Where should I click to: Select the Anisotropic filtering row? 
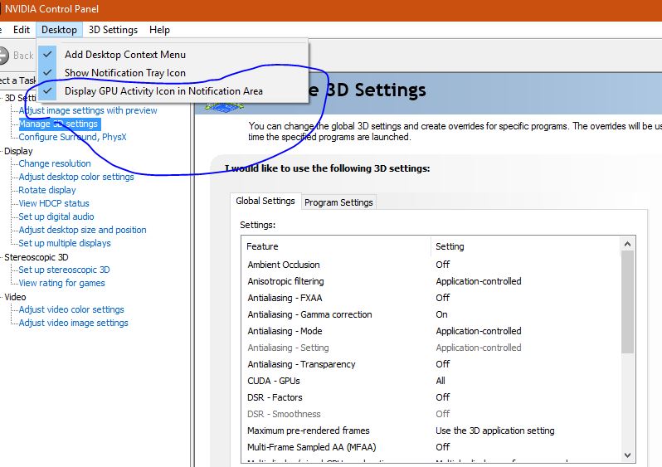(431, 281)
